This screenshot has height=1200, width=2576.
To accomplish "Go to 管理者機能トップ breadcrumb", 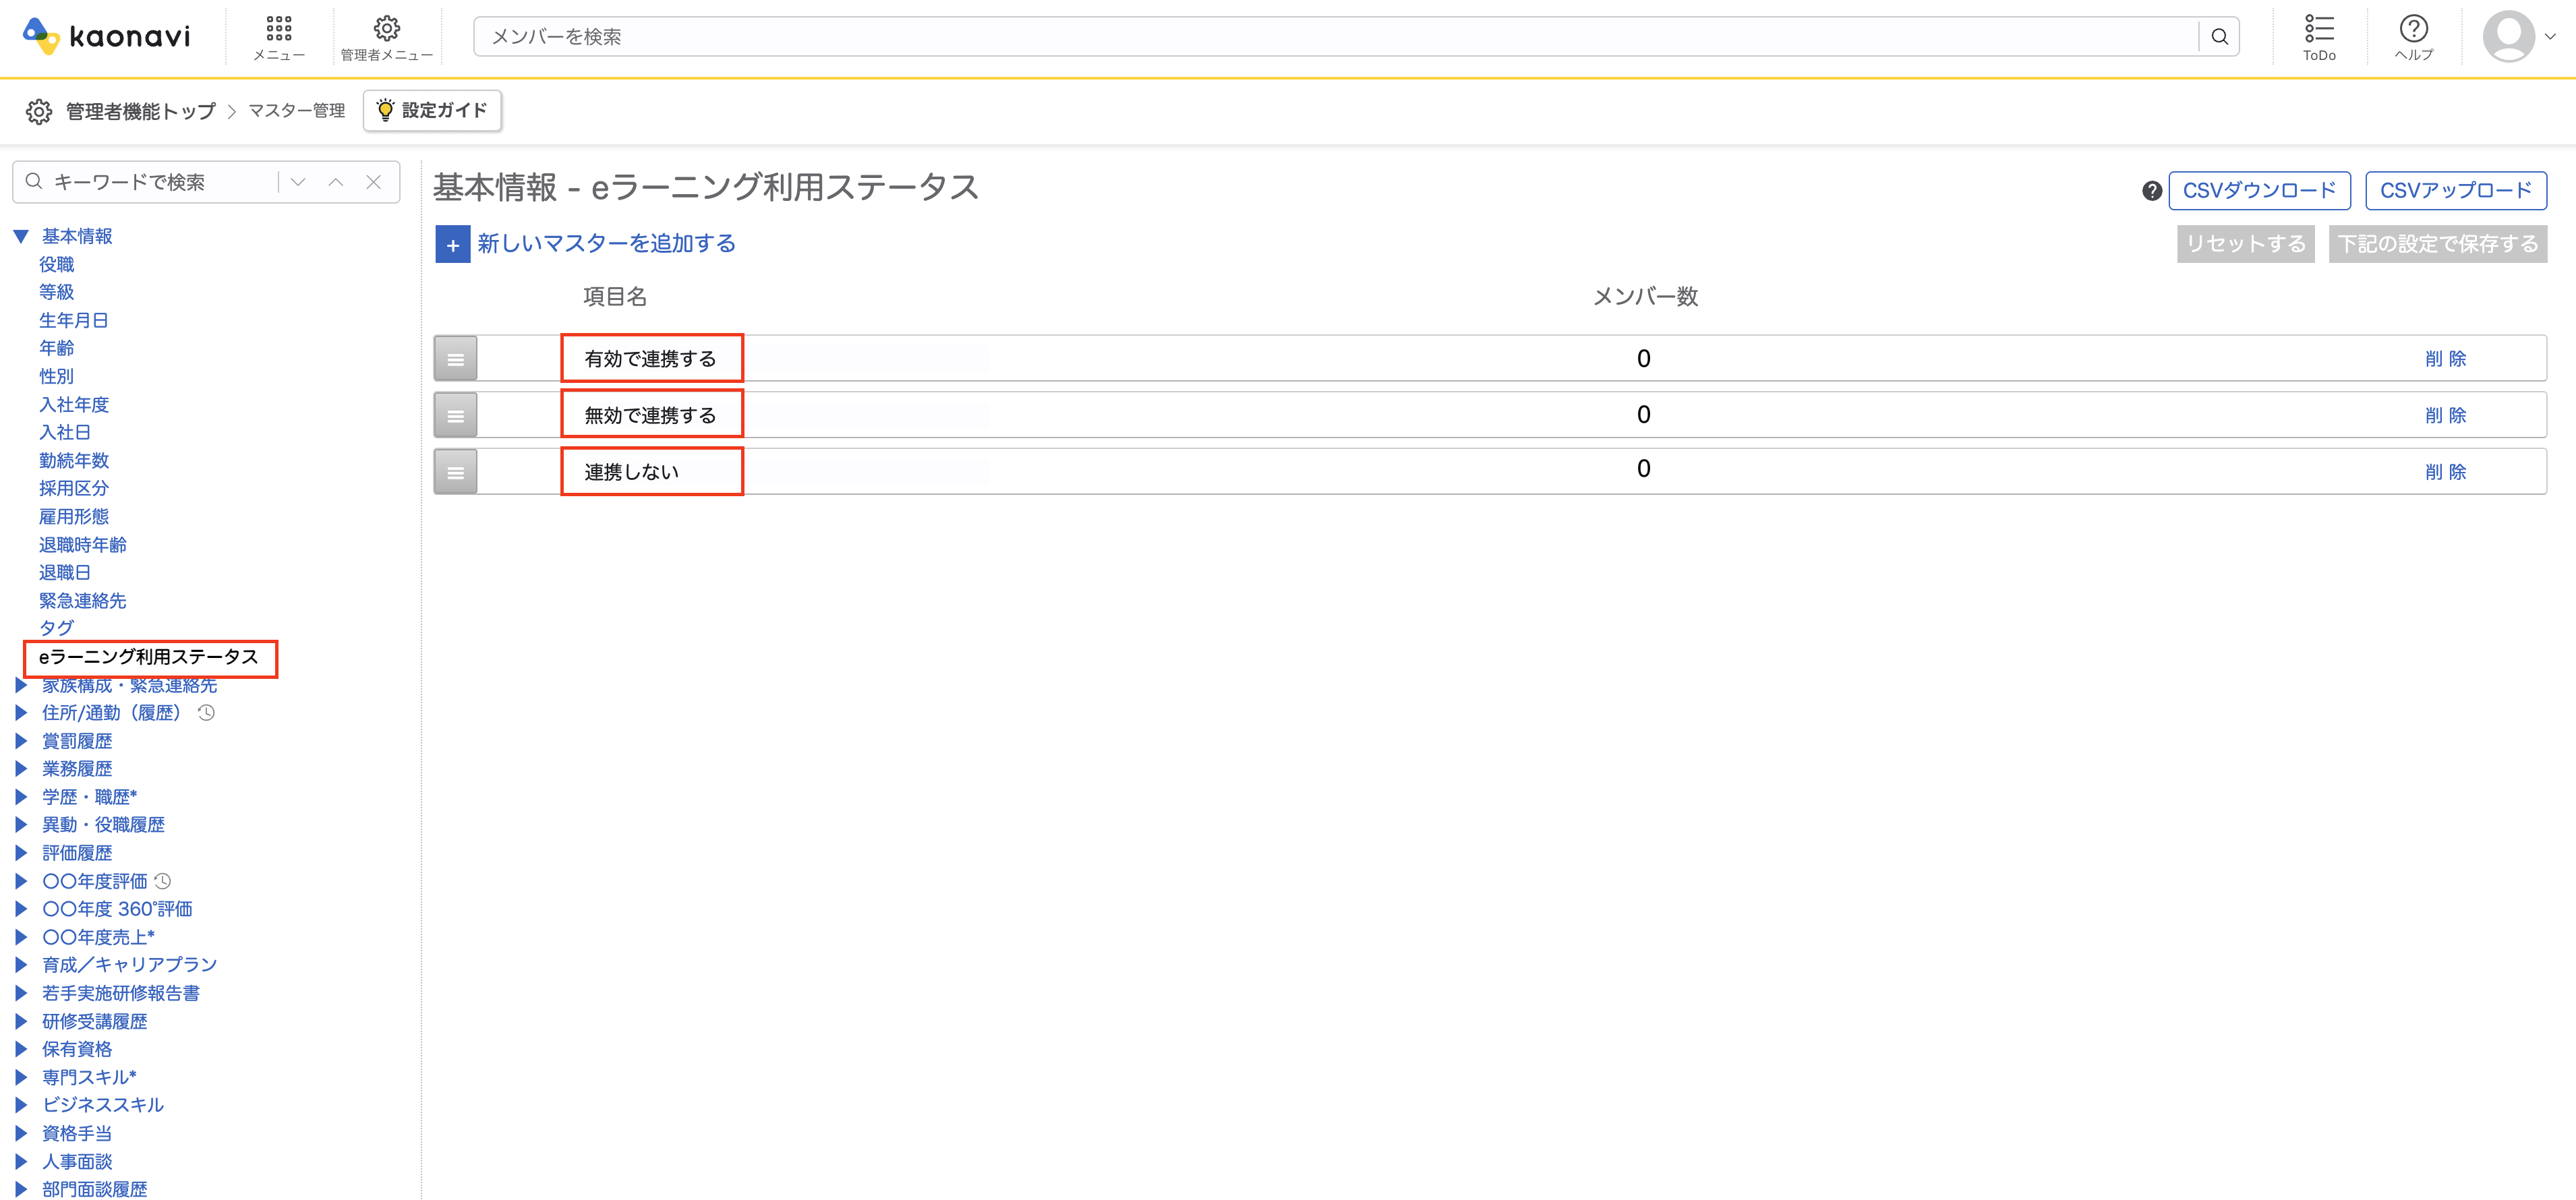I will [140, 111].
